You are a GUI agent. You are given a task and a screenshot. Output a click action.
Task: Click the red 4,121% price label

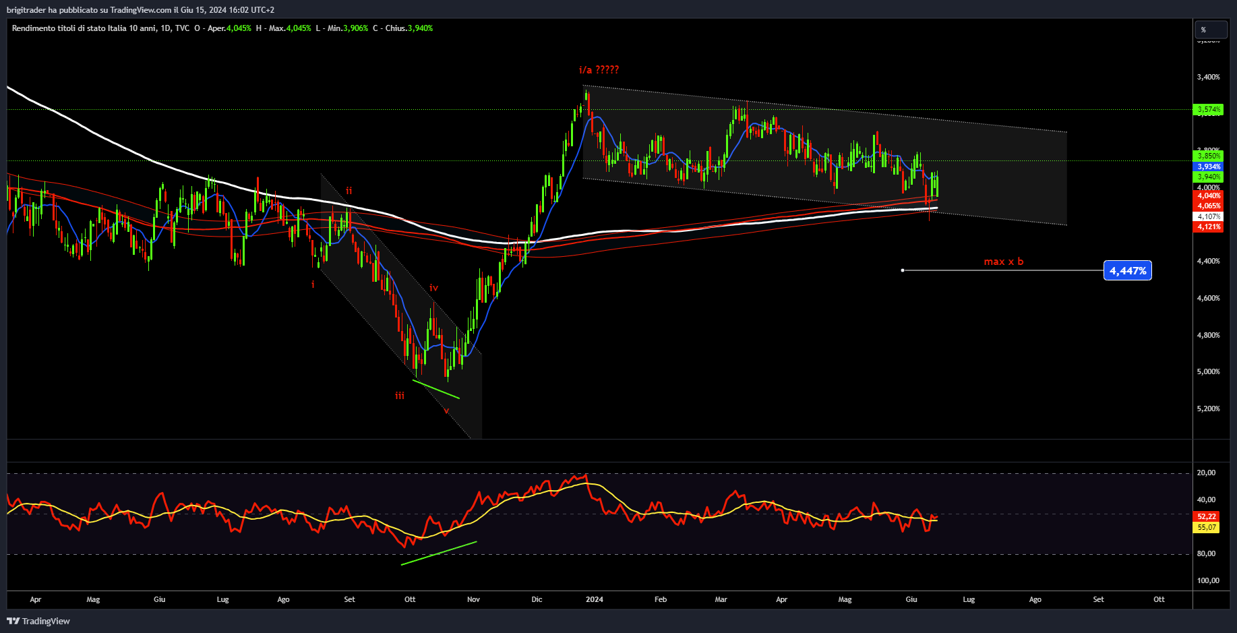click(1209, 227)
